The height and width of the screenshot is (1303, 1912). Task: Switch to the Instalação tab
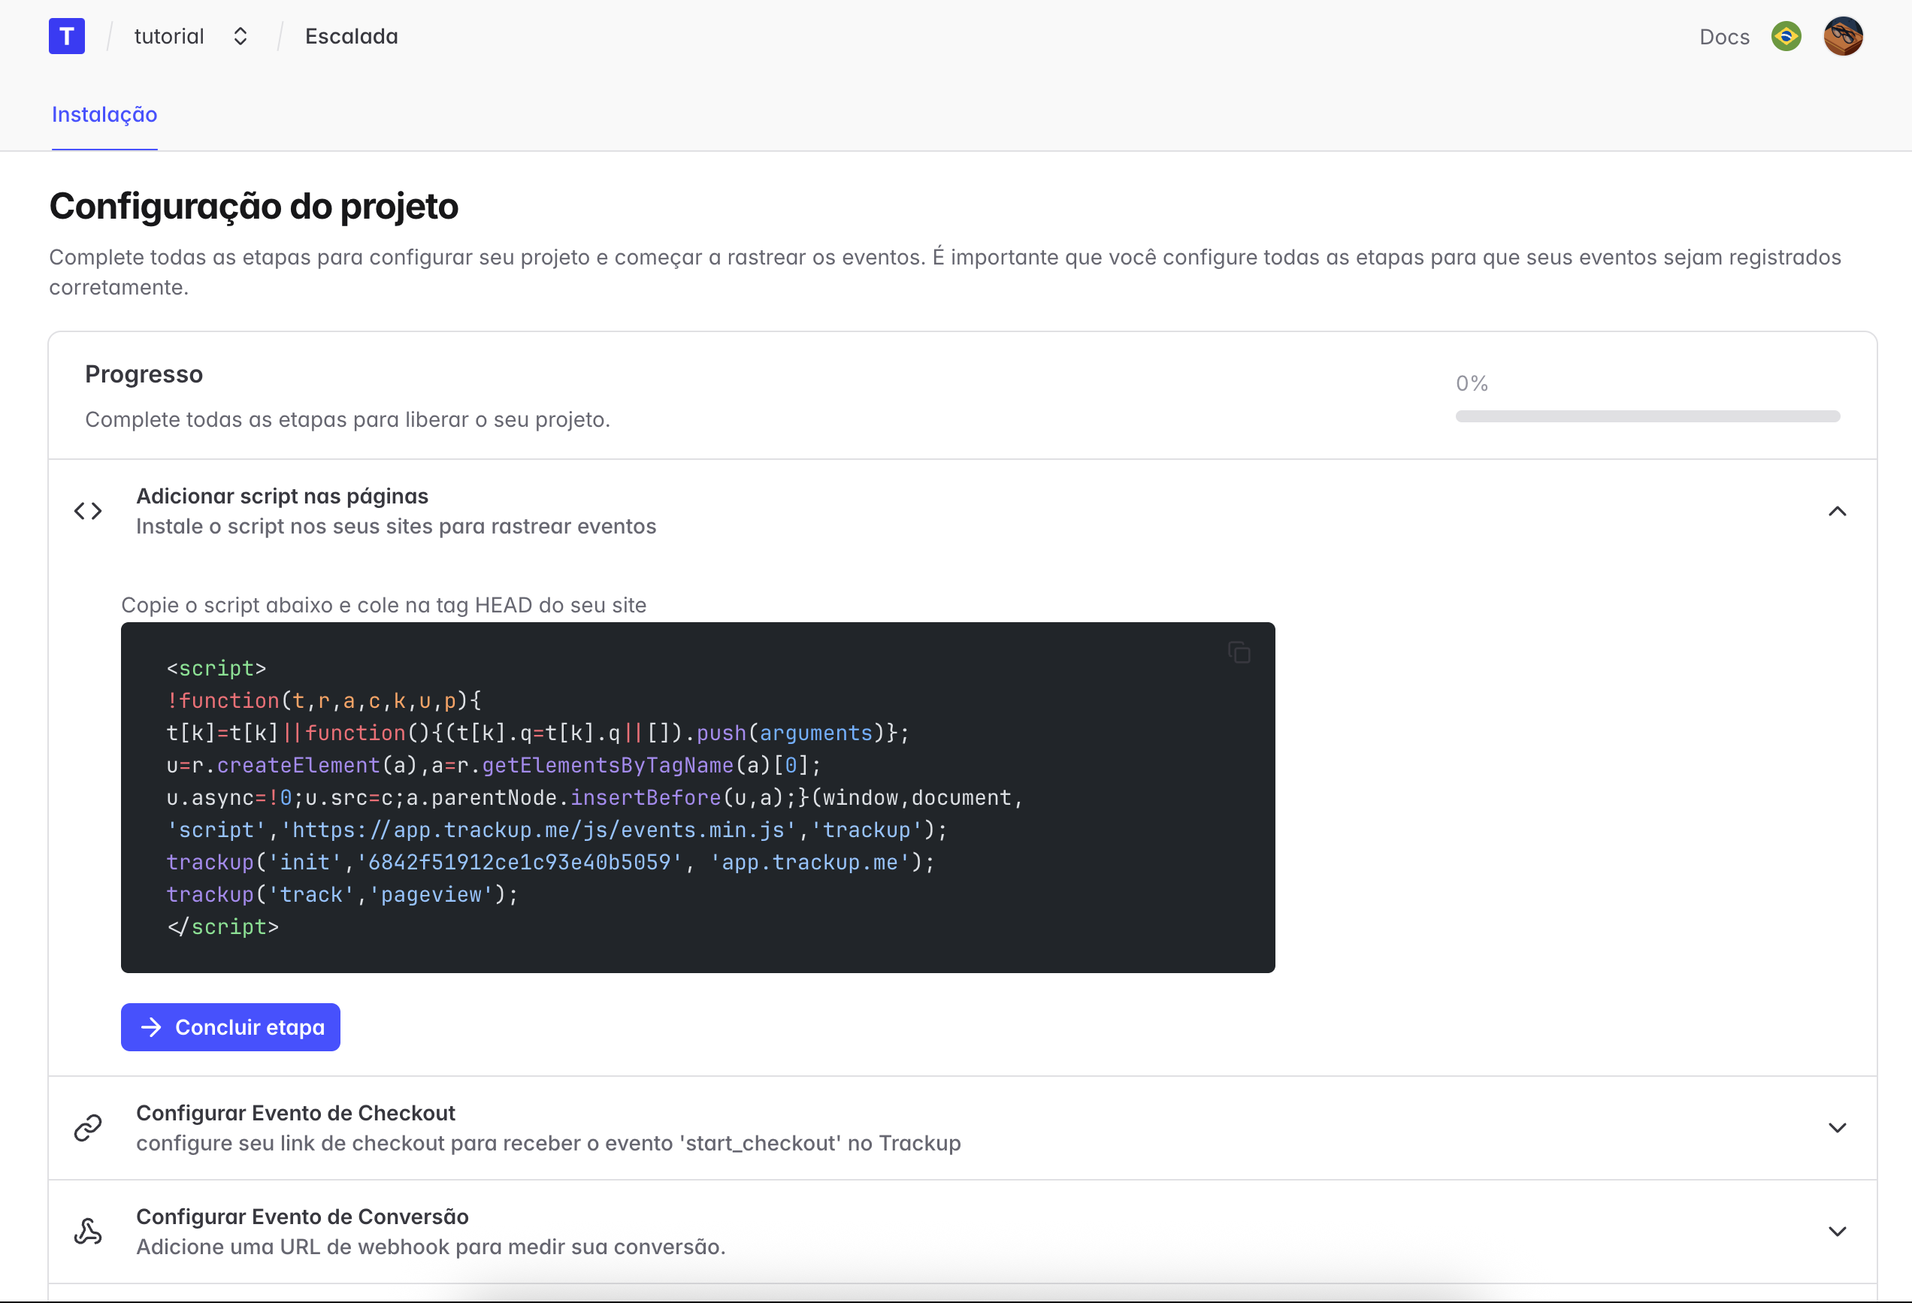tap(104, 114)
